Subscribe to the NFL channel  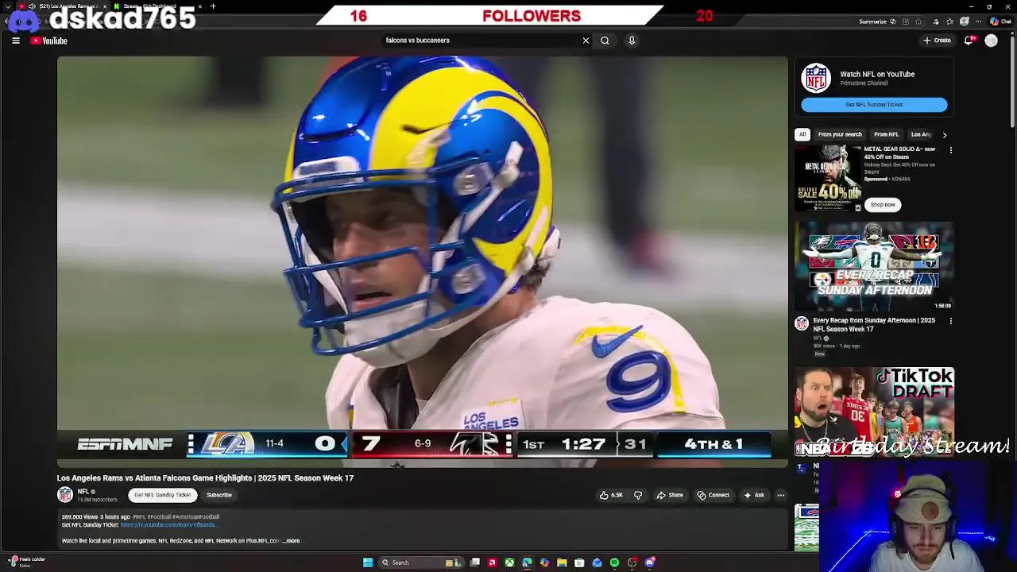click(219, 495)
